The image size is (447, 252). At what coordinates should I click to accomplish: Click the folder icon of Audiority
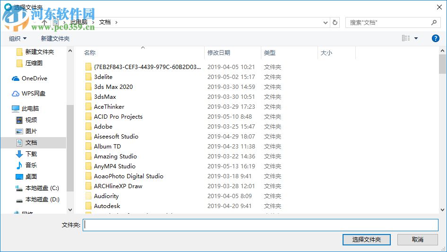pos(88,196)
